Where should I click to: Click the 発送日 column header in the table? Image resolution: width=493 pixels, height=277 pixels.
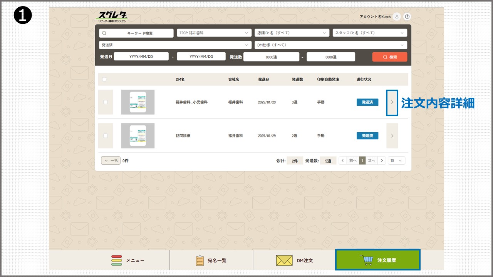pyautogui.click(x=263, y=79)
